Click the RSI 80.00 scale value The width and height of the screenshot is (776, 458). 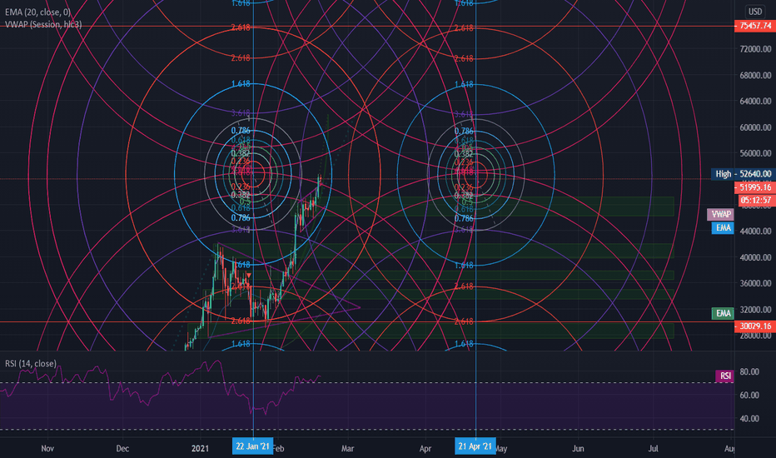[x=749, y=371]
